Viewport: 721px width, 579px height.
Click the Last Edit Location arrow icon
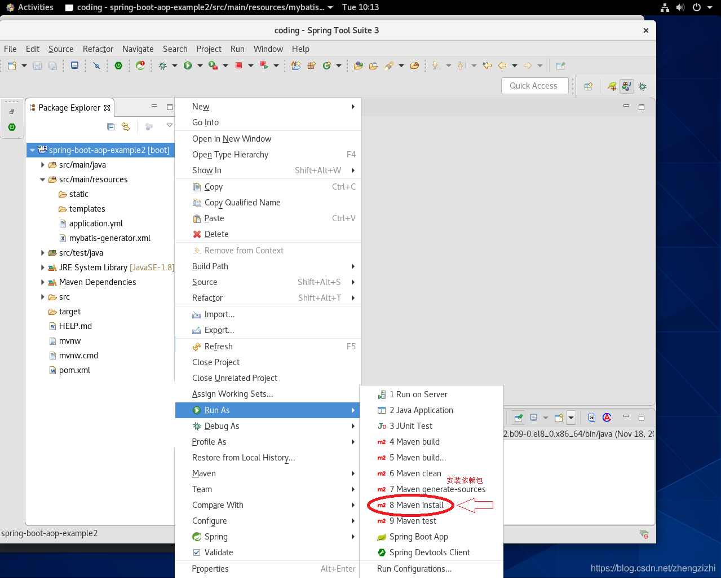[487, 65]
